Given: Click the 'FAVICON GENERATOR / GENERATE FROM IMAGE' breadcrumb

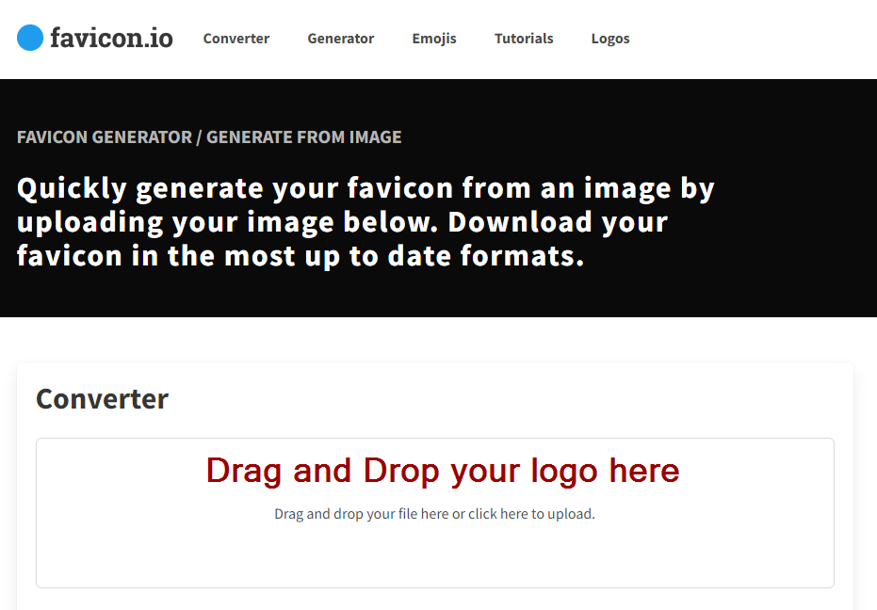Looking at the screenshot, I should point(209,137).
